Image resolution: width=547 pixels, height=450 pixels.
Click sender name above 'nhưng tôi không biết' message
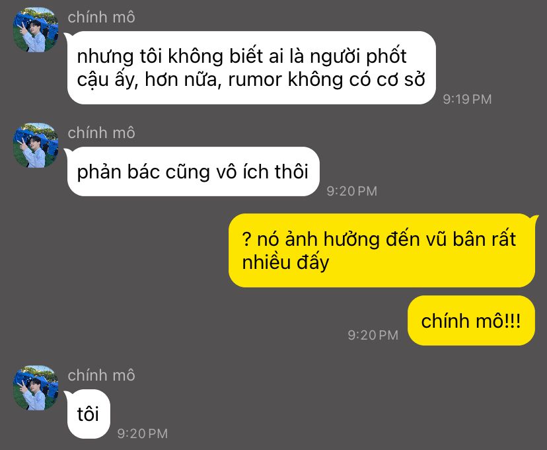click(x=101, y=17)
